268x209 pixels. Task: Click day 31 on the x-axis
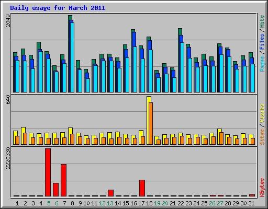(x=251, y=203)
